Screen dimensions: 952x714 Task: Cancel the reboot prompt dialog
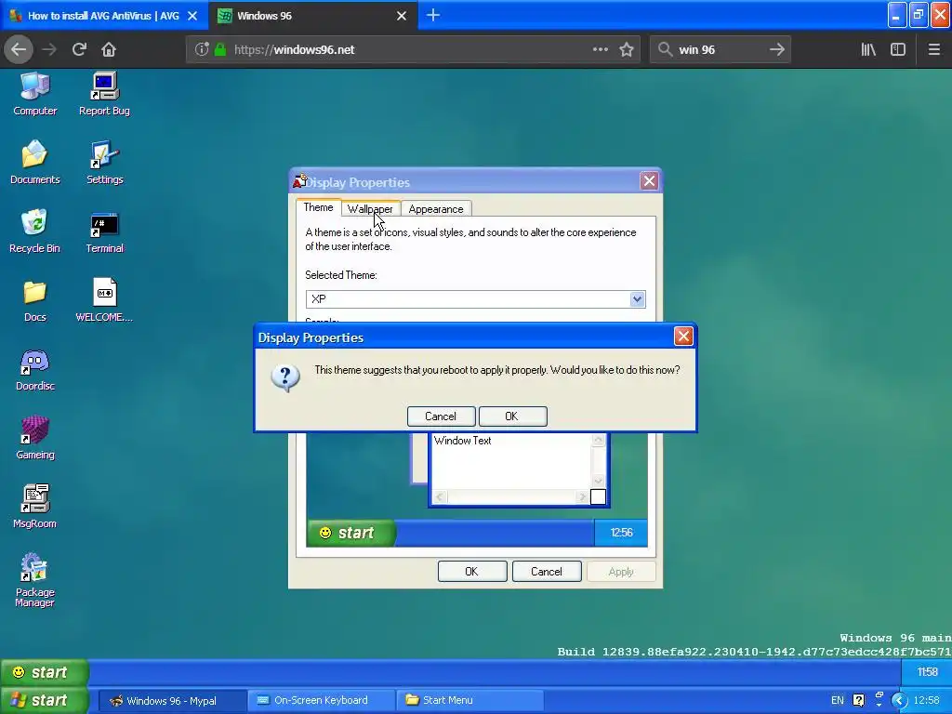coord(441,416)
